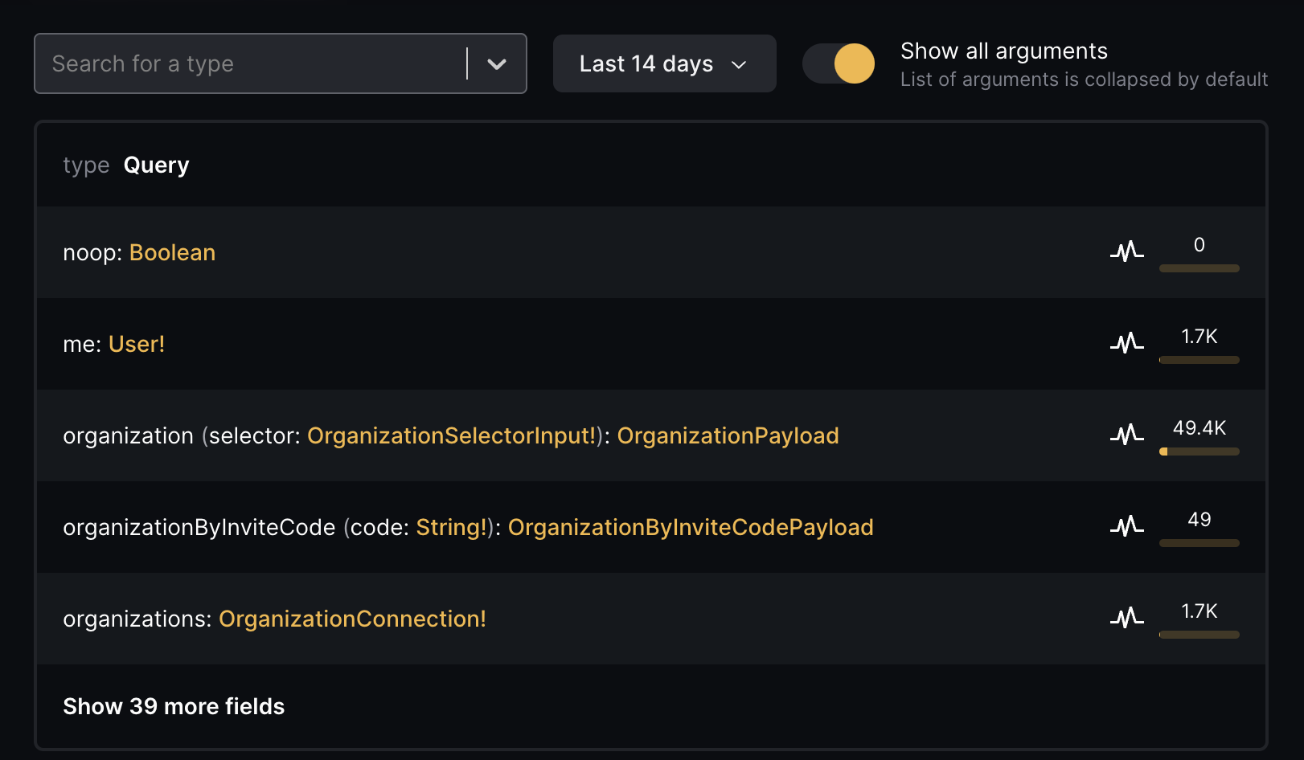Screen dimensions: 1304x760
Task: Click Show 39 more fields
Action: tap(174, 706)
